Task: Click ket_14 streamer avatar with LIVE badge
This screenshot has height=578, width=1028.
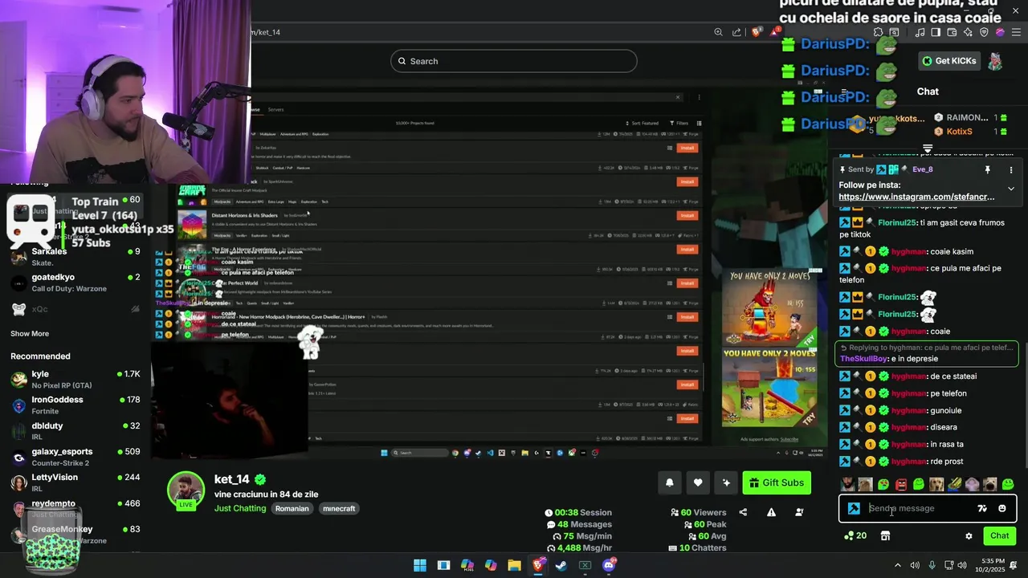Action: point(186,490)
